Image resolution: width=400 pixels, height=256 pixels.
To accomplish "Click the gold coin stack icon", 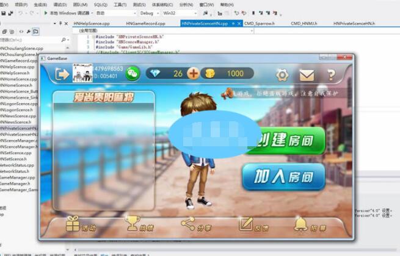I will pos(210,73).
